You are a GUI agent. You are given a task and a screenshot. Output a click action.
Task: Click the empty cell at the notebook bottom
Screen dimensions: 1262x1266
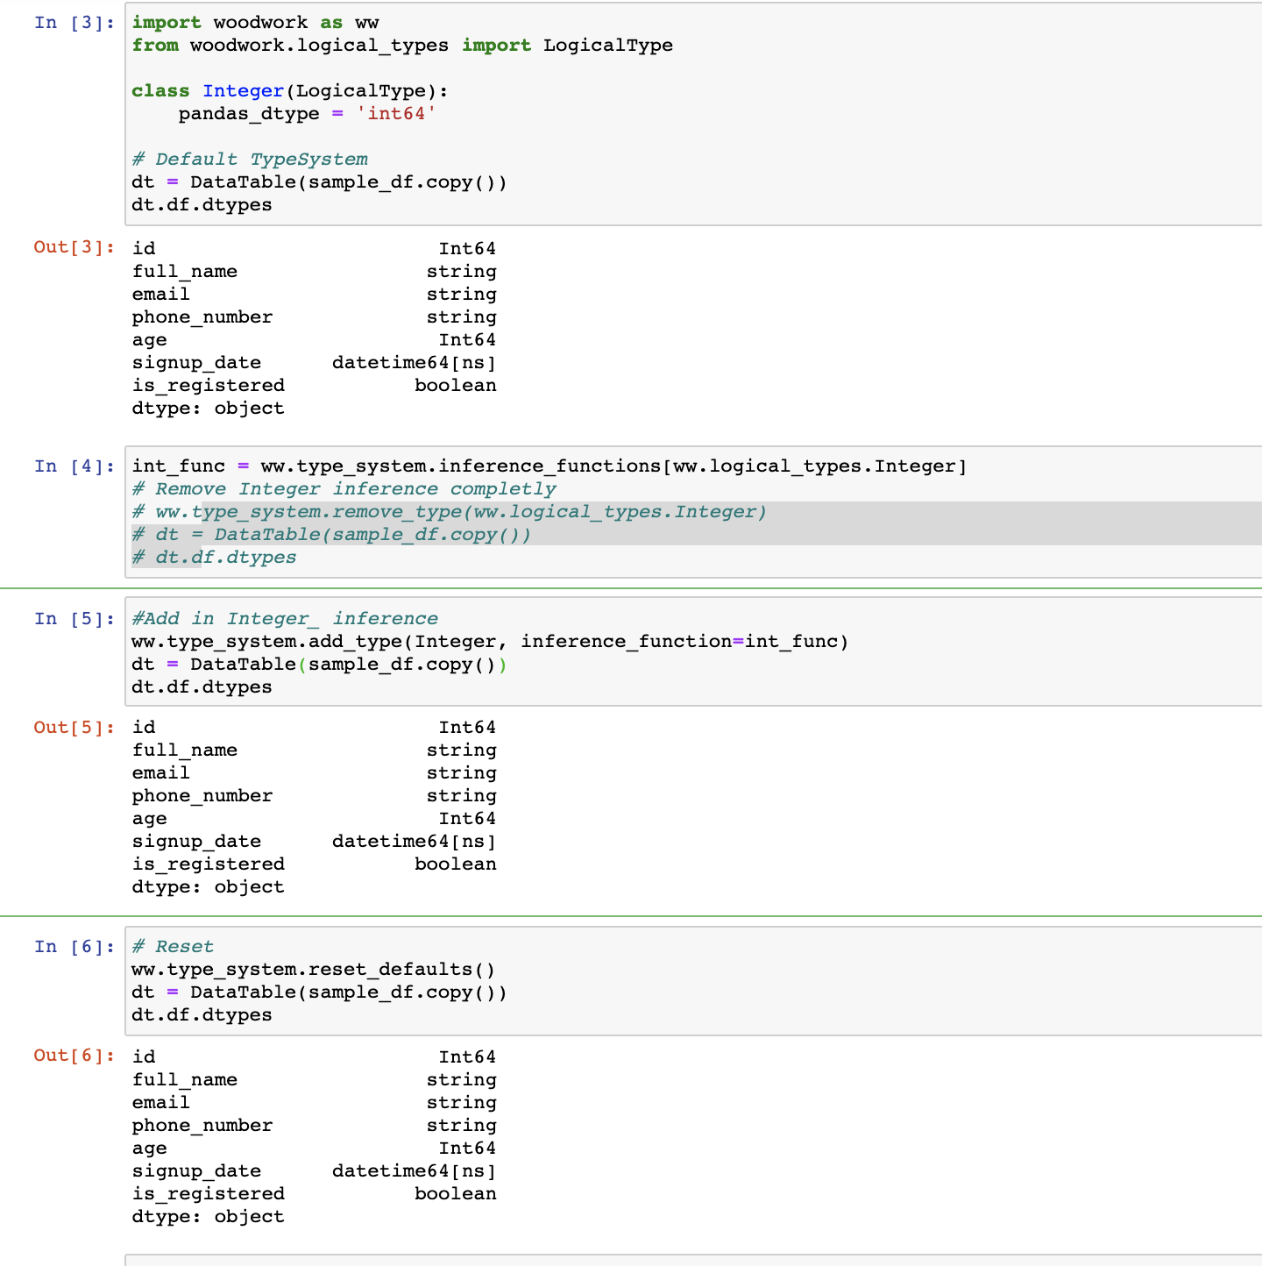(613, 1261)
